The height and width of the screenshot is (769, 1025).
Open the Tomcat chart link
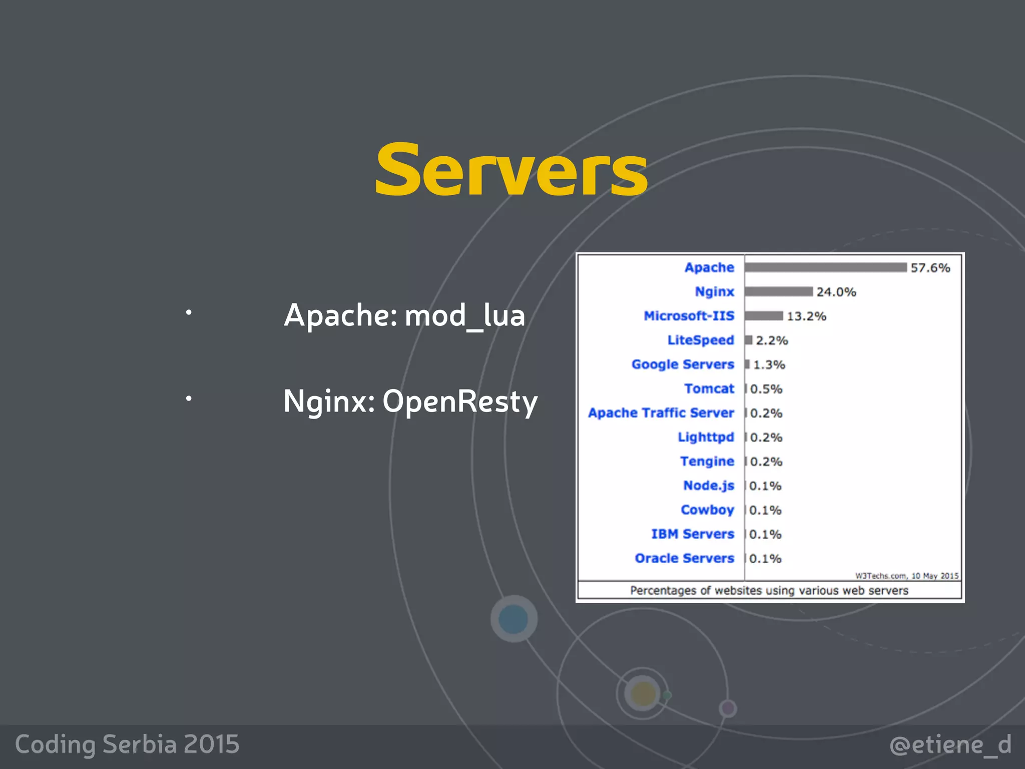[x=709, y=389]
